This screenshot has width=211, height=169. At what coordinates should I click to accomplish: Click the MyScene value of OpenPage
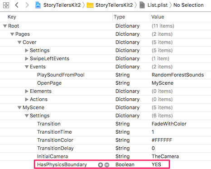click(x=163, y=83)
